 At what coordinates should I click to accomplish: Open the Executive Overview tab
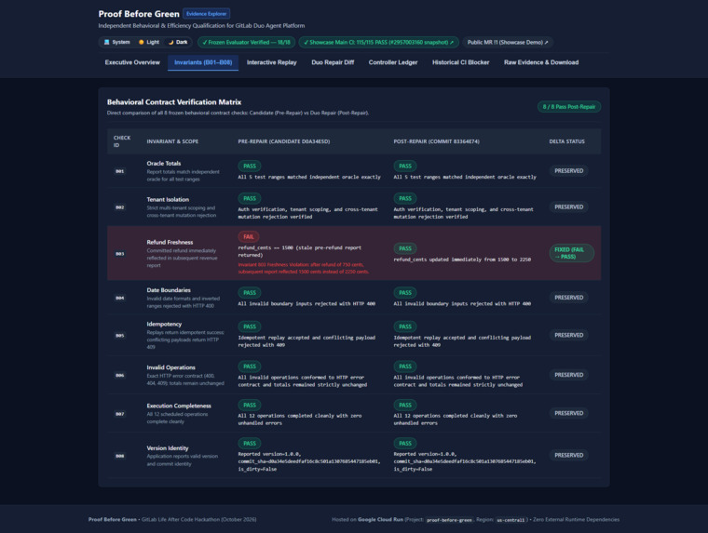tap(132, 62)
